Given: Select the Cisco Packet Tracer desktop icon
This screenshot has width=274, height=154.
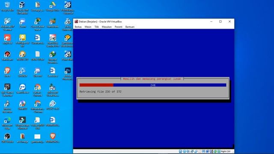Looking at the screenshot, I should point(38,24).
